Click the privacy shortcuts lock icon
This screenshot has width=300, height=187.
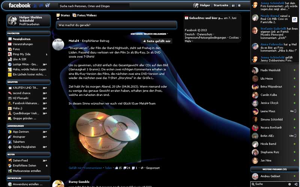pyautogui.click(x=233, y=6)
